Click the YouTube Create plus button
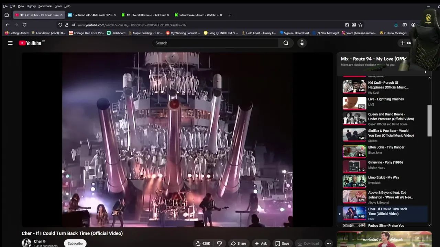Image resolution: width=440 pixels, height=247 pixels. coord(405,43)
